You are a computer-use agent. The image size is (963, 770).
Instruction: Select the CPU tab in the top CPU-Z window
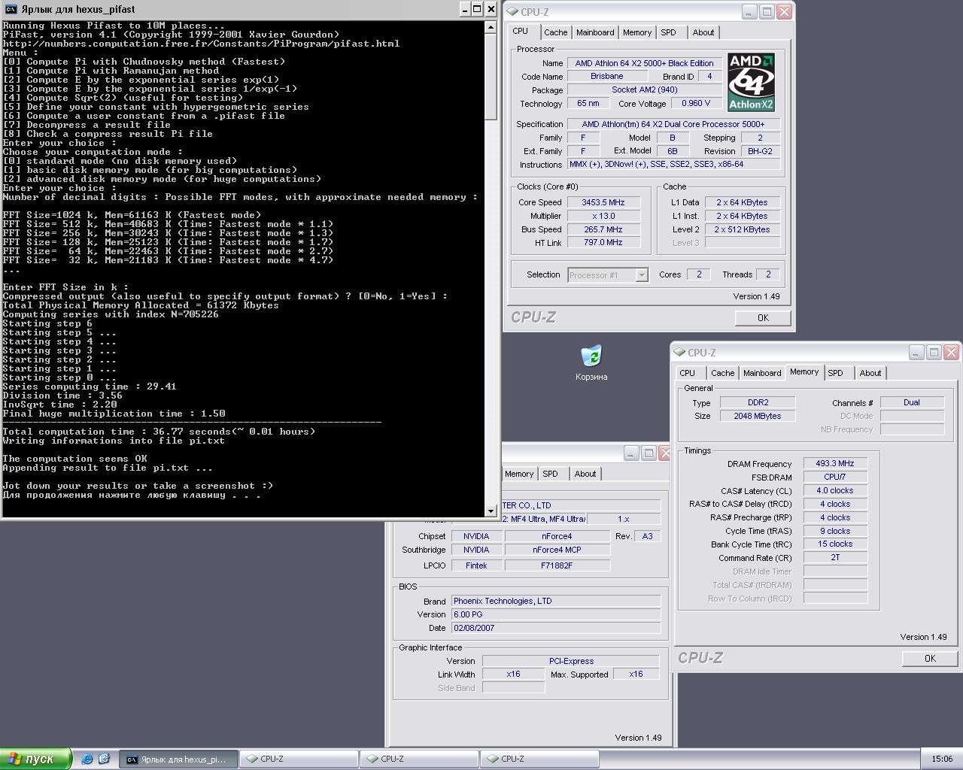pyautogui.click(x=521, y=32)
